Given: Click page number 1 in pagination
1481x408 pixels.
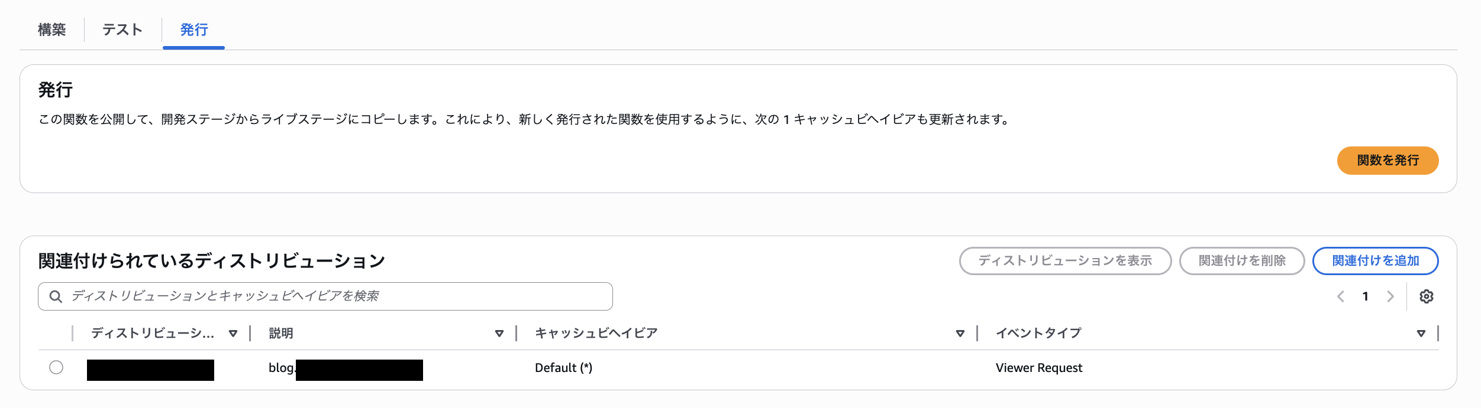Looking at the screenshot, I should [1366, 296].
